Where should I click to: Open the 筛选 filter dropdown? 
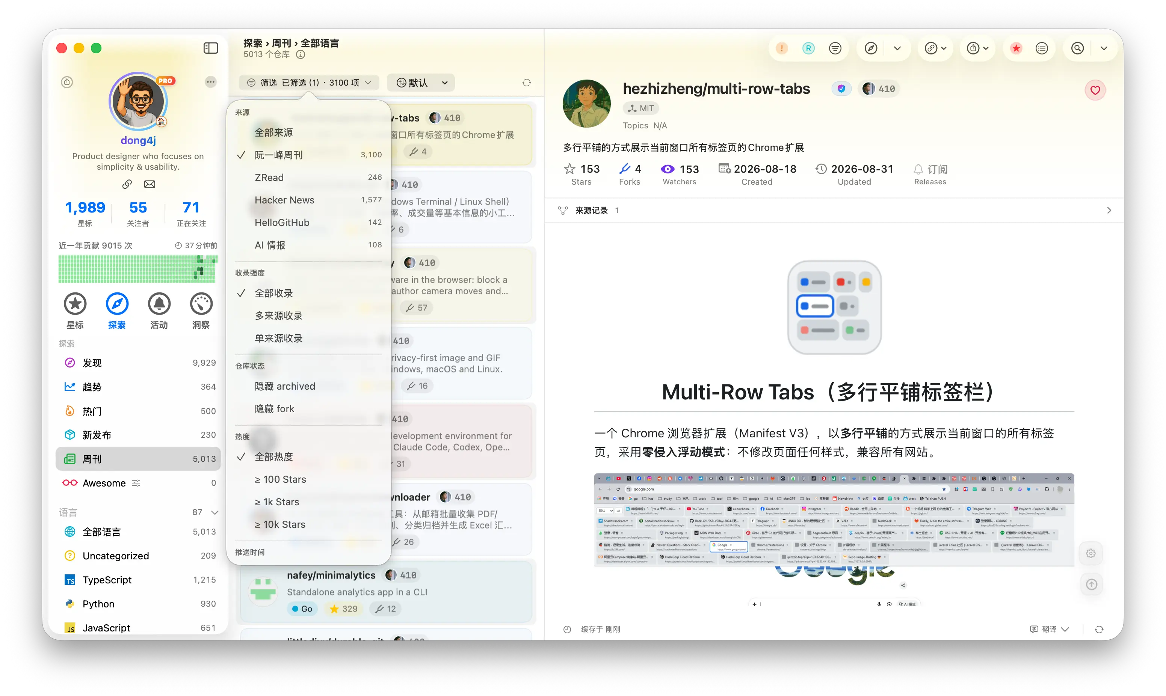point(309,83)
